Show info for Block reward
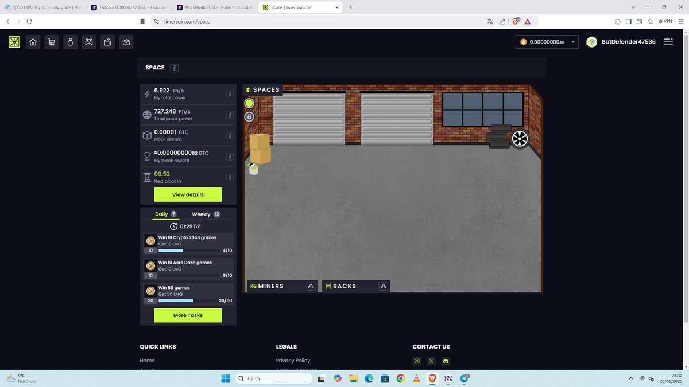Screen dimensions: 689x387 [230, 136]
